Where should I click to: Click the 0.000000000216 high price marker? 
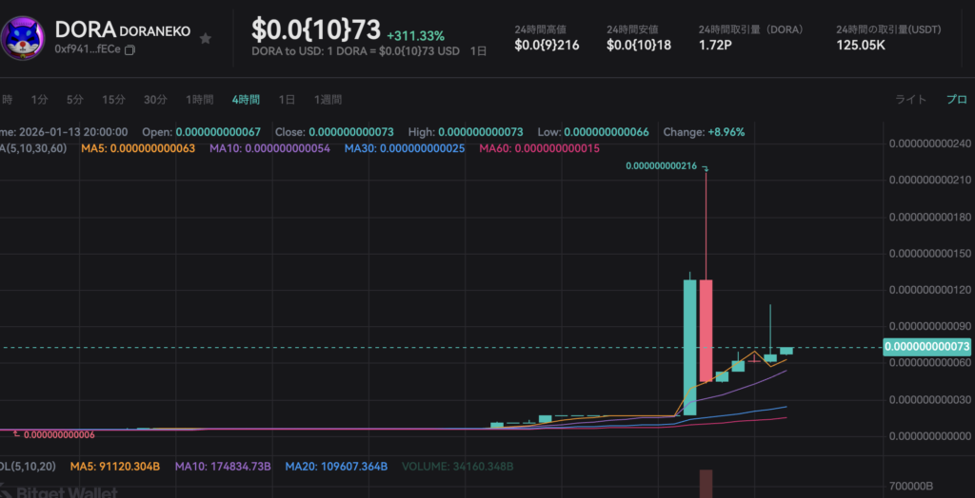click(662, 166)
